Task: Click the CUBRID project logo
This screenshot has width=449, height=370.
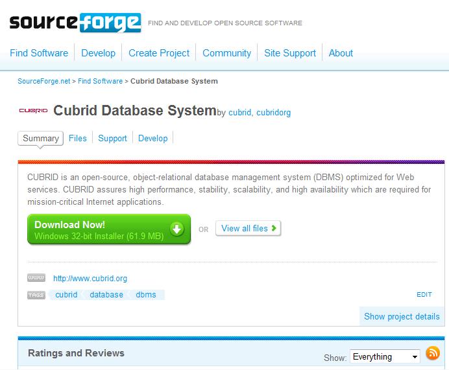Action: click(33, 111)
